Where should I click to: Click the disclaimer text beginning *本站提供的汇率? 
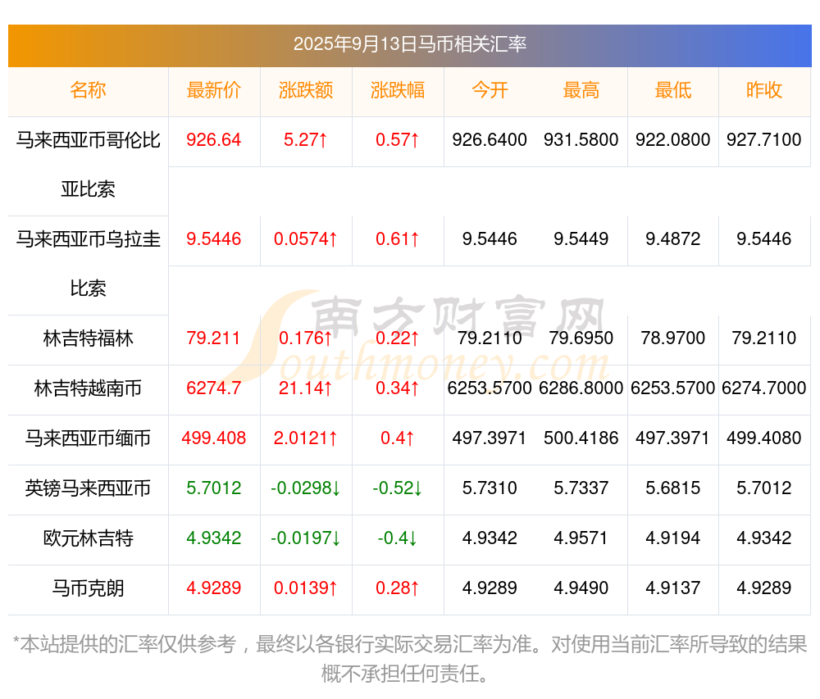click(x=409, y=660)
